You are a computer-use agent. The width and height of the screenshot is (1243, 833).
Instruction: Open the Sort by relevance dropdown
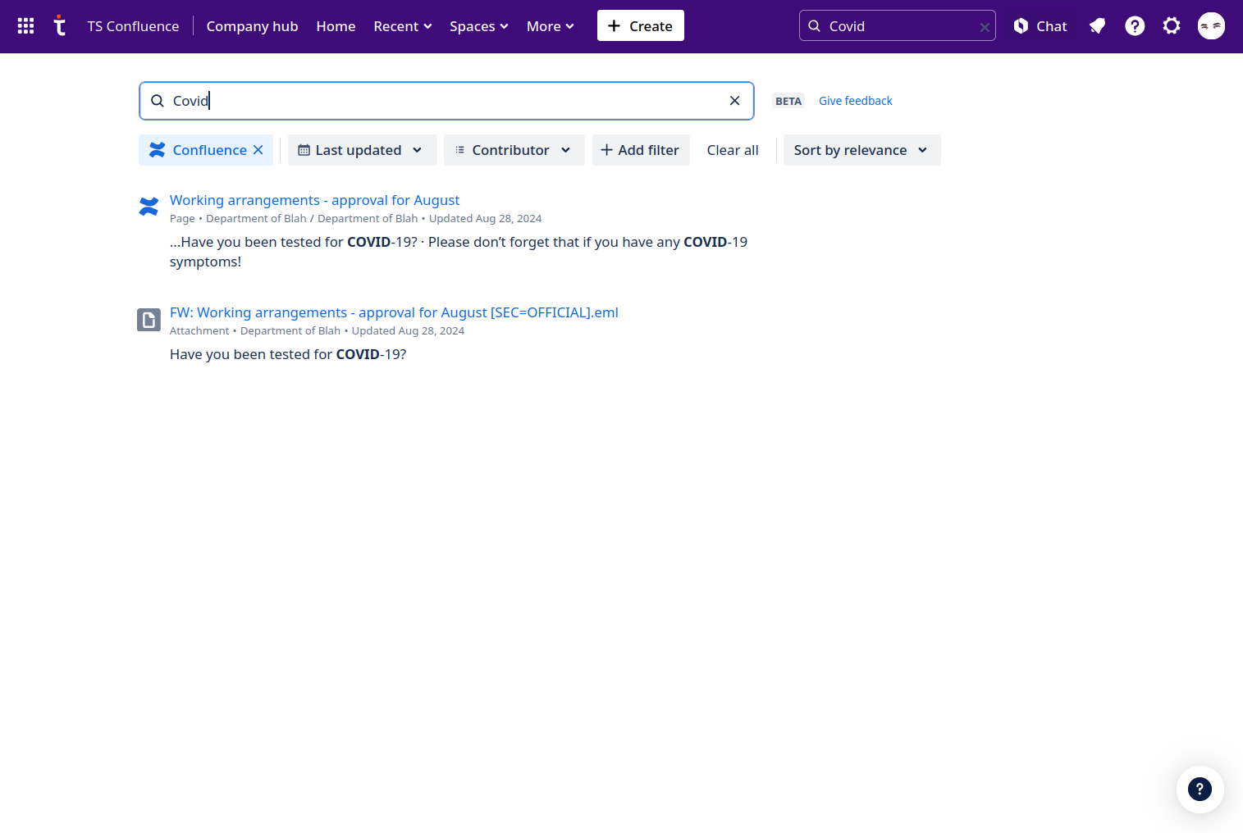[x=861, y=150]
